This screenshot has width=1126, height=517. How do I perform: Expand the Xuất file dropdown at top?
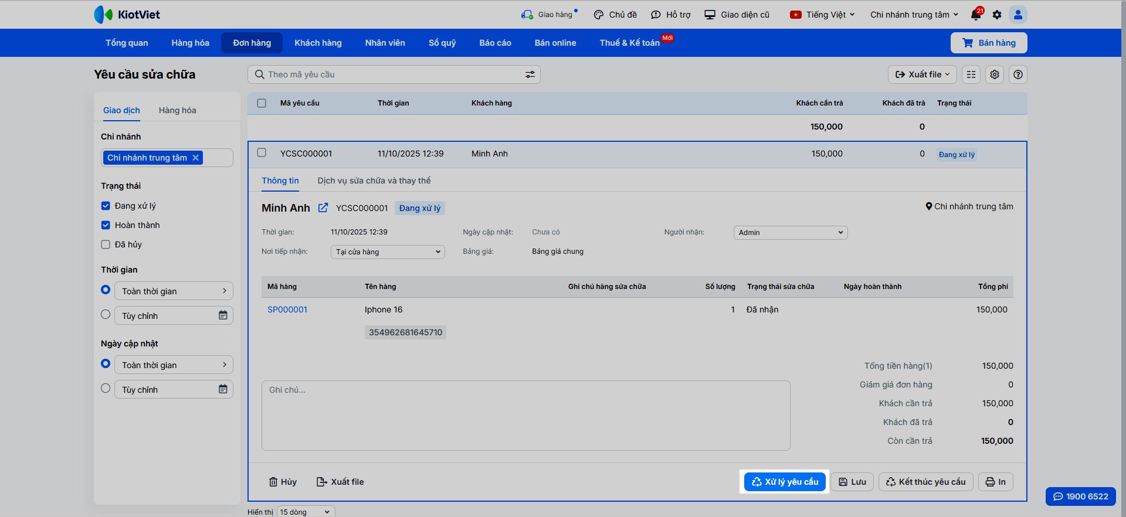click(922, 74)
